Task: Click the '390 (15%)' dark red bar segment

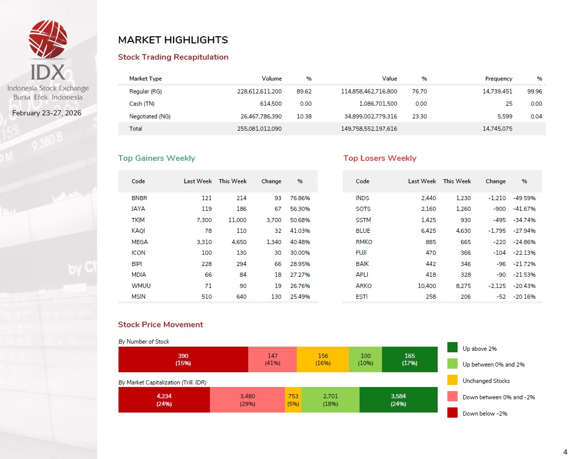Action: (183, 359)
